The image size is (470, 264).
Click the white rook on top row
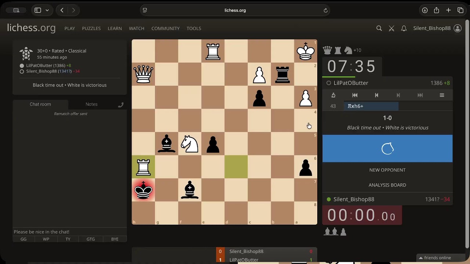click(x=213, y=51)
